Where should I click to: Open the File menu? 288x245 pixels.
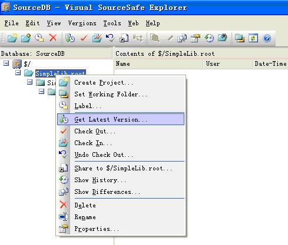pyautogui.click(x=11, y=23)
